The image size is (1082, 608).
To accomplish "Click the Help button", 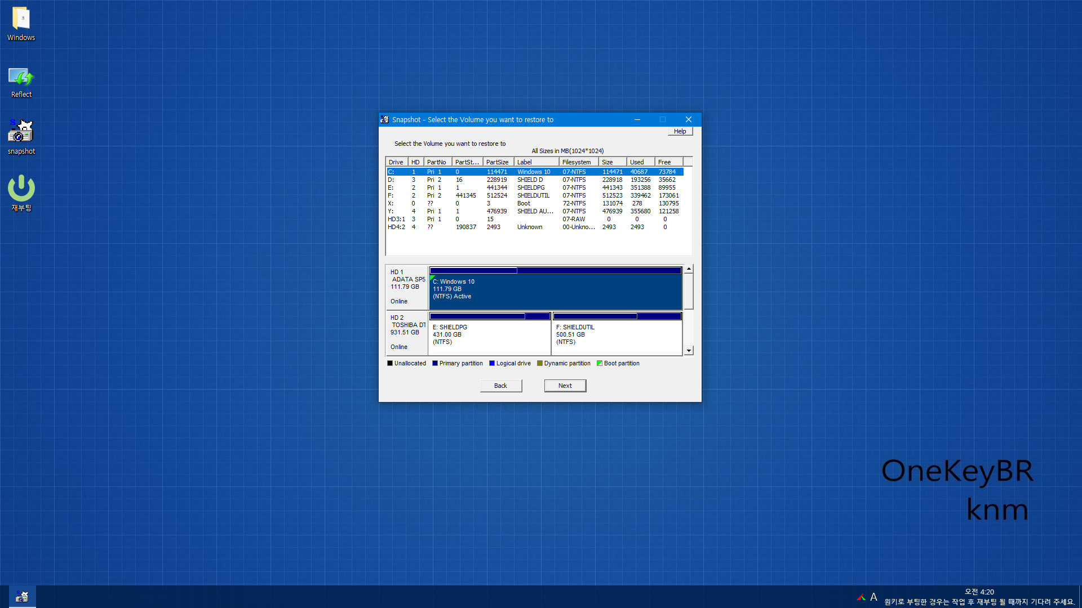I will point(680,131).
